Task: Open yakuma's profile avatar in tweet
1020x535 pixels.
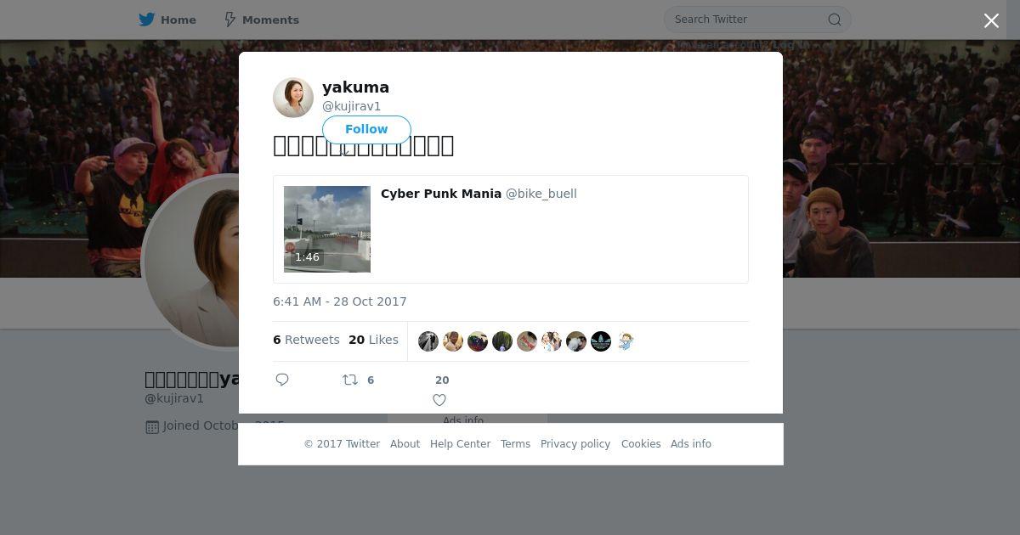Action: (x=293, y=98)
